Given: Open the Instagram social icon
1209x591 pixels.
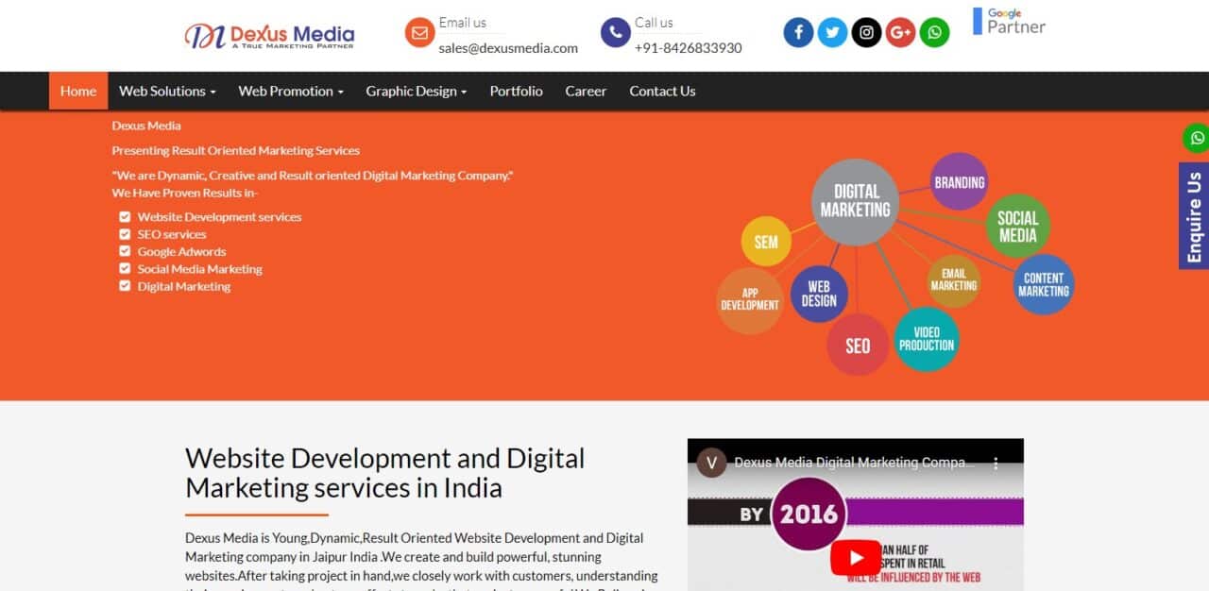Looking at the screenshot, I should (x=866, y=33).
